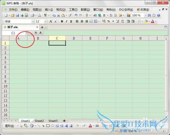Screen dimensions: 170x135
Task: Increase font size with the A+ icon
Action: tap(51, 21)
